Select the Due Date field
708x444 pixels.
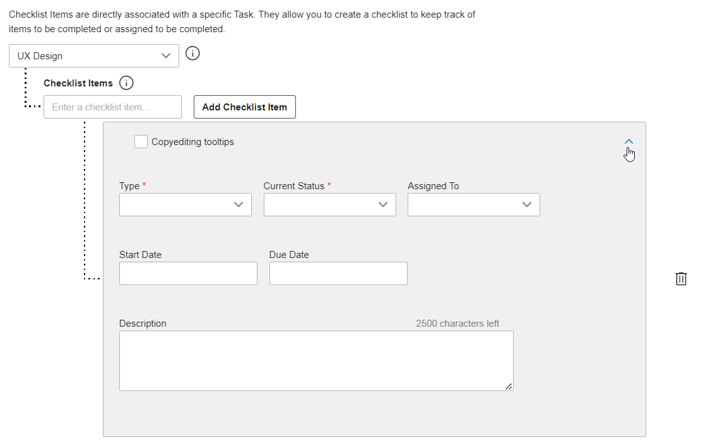338,273
